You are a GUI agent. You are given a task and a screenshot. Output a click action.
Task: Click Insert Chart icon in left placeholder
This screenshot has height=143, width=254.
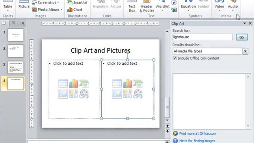pyautogui.click(x=73, y=83)
